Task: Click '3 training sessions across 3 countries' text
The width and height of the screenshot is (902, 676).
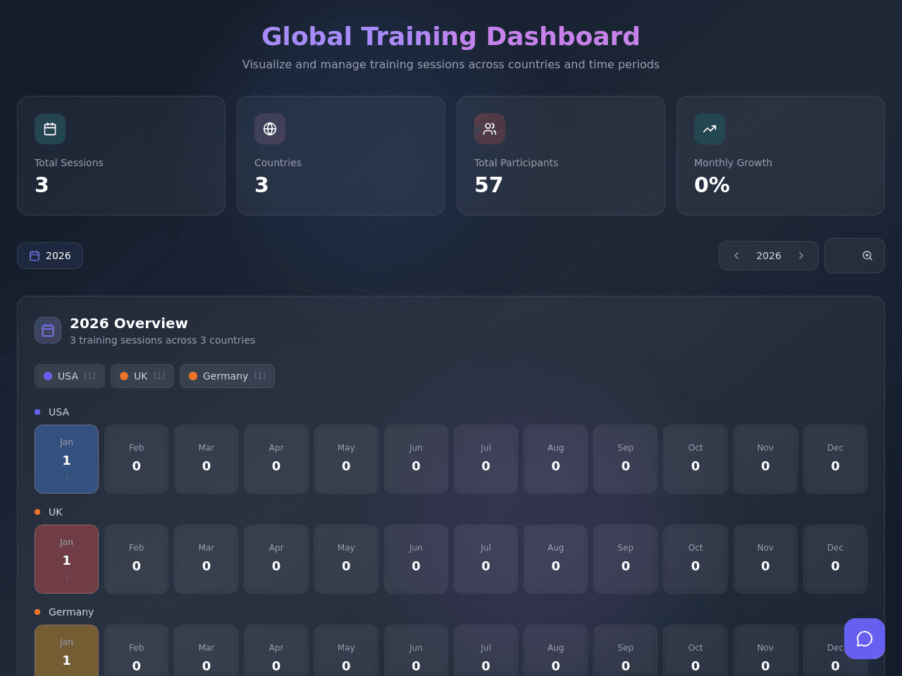Action: coord(163,340)
